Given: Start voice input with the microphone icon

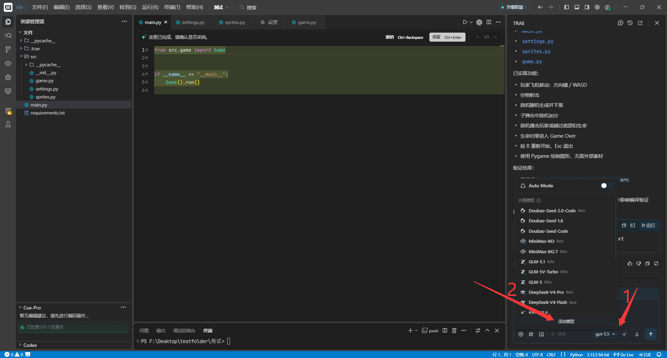Looking at the screenshot, I should click(637, 334).
